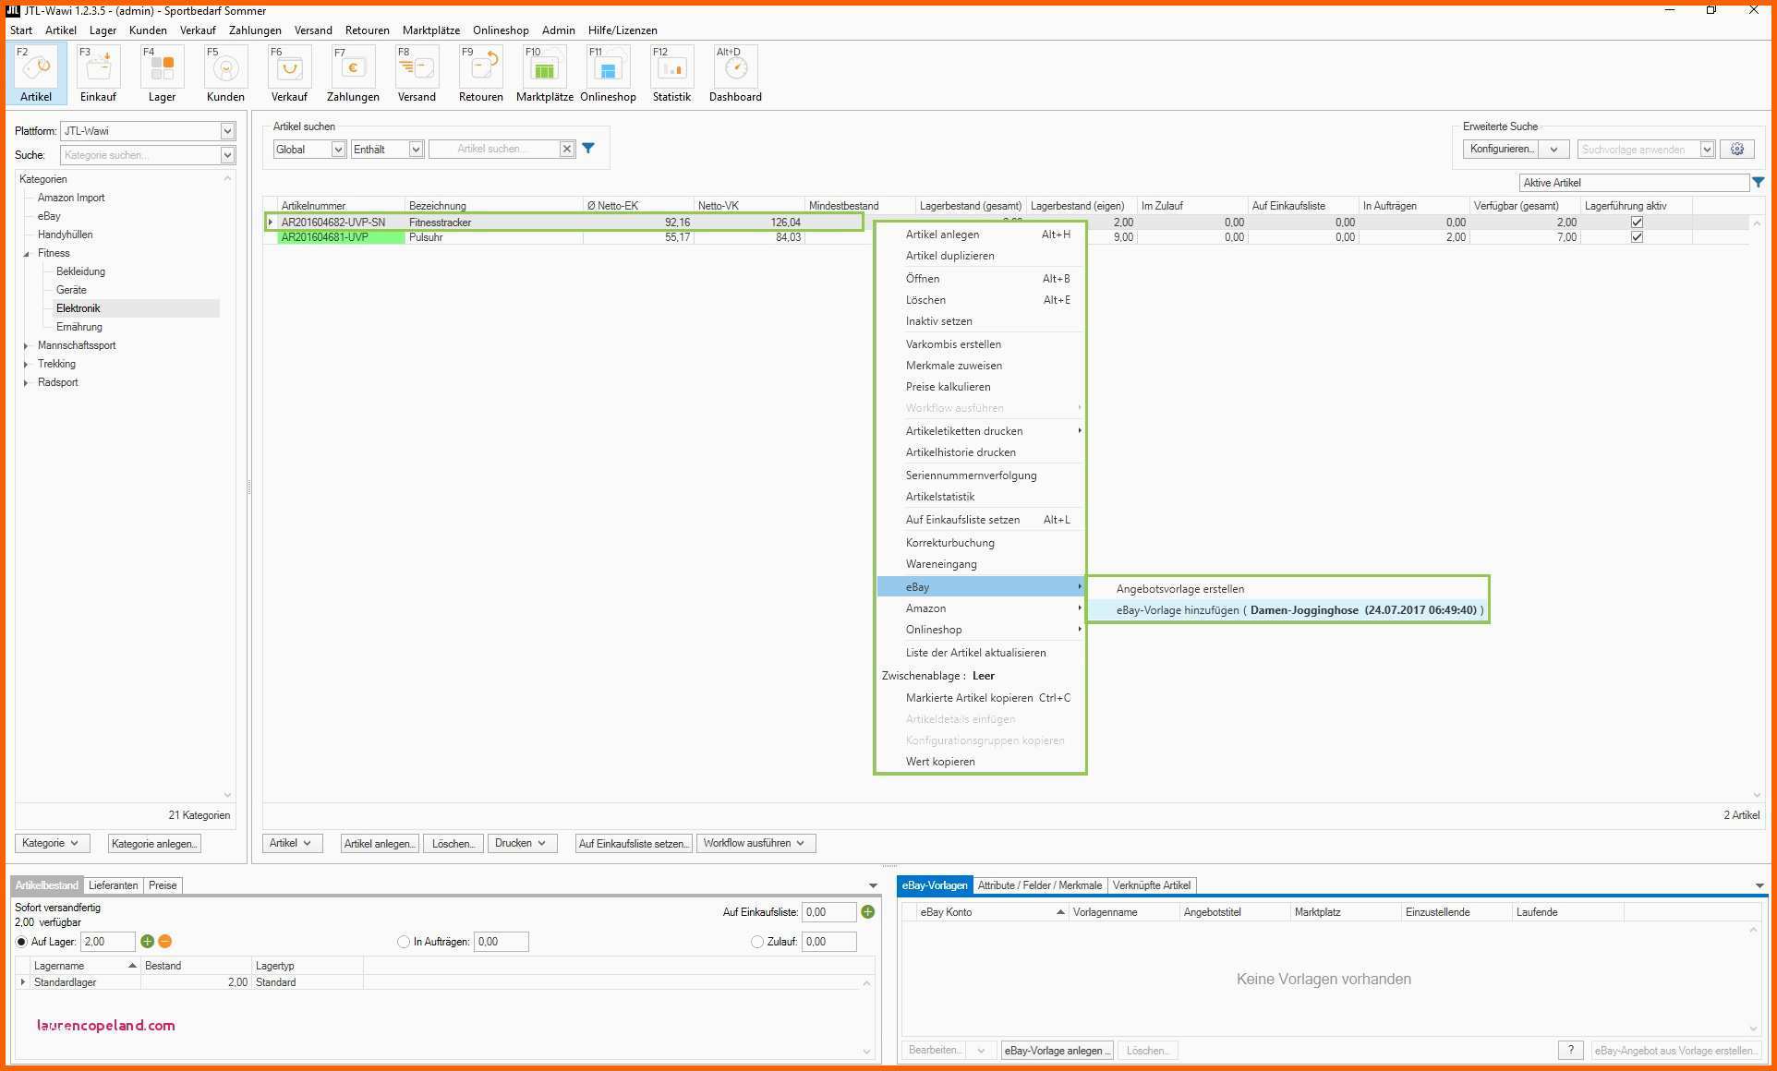Sort by the Netto-VK column header
Viewport: 1777px width, 1071px height.
coord(749,206)
